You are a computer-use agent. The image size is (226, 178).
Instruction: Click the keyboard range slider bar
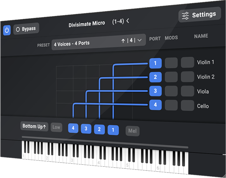point(105,142)
